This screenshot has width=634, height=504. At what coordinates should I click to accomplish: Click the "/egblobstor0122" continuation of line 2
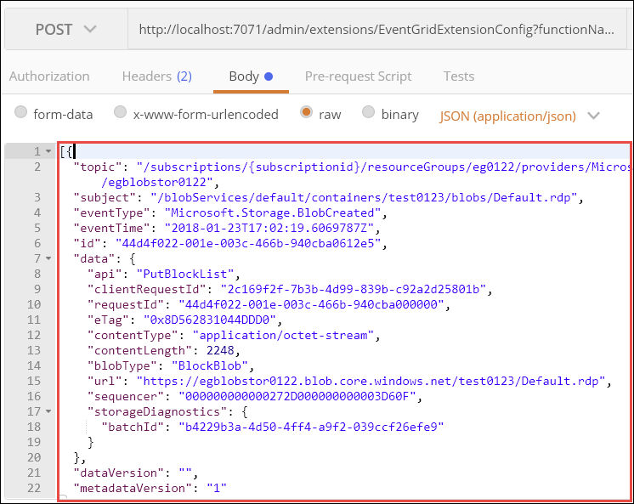click(x=157, y=182)
